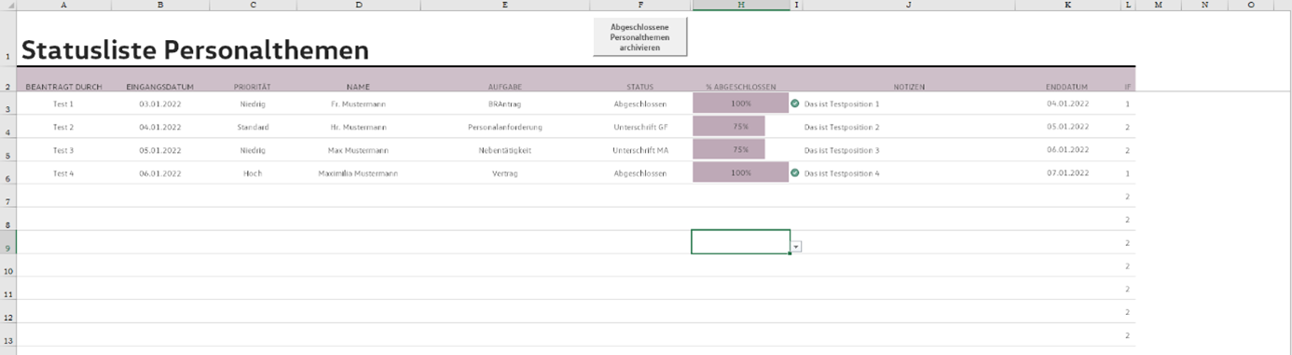Select cell with Personalanforderung task

505,127
